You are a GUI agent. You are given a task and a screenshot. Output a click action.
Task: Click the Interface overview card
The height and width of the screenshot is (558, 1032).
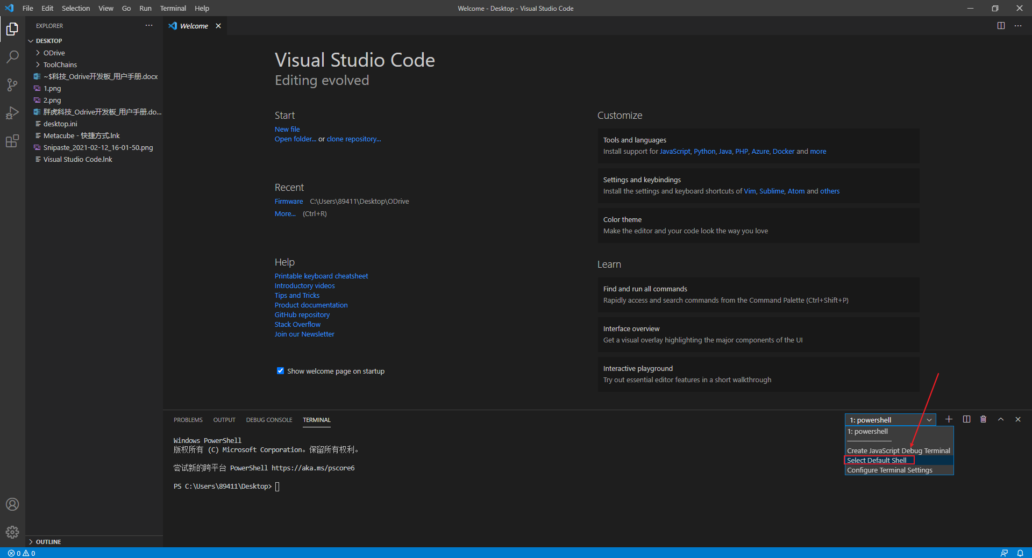pyautogui.click(x=758, y=334)
